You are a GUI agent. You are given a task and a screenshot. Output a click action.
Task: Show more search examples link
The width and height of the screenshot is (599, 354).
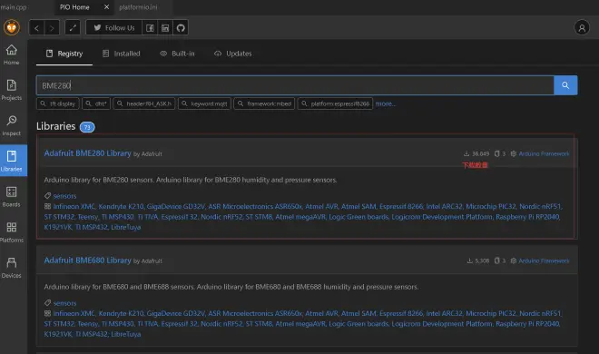(385, 103)
